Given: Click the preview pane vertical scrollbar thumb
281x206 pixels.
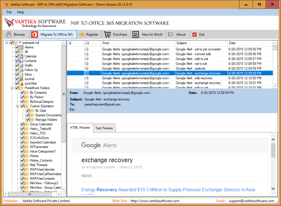Looking at the screenshot, I should [x=273, y=150].
